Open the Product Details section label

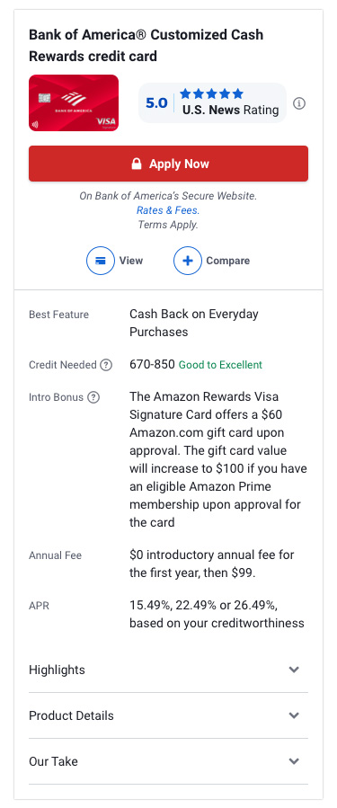click(71, 715)
